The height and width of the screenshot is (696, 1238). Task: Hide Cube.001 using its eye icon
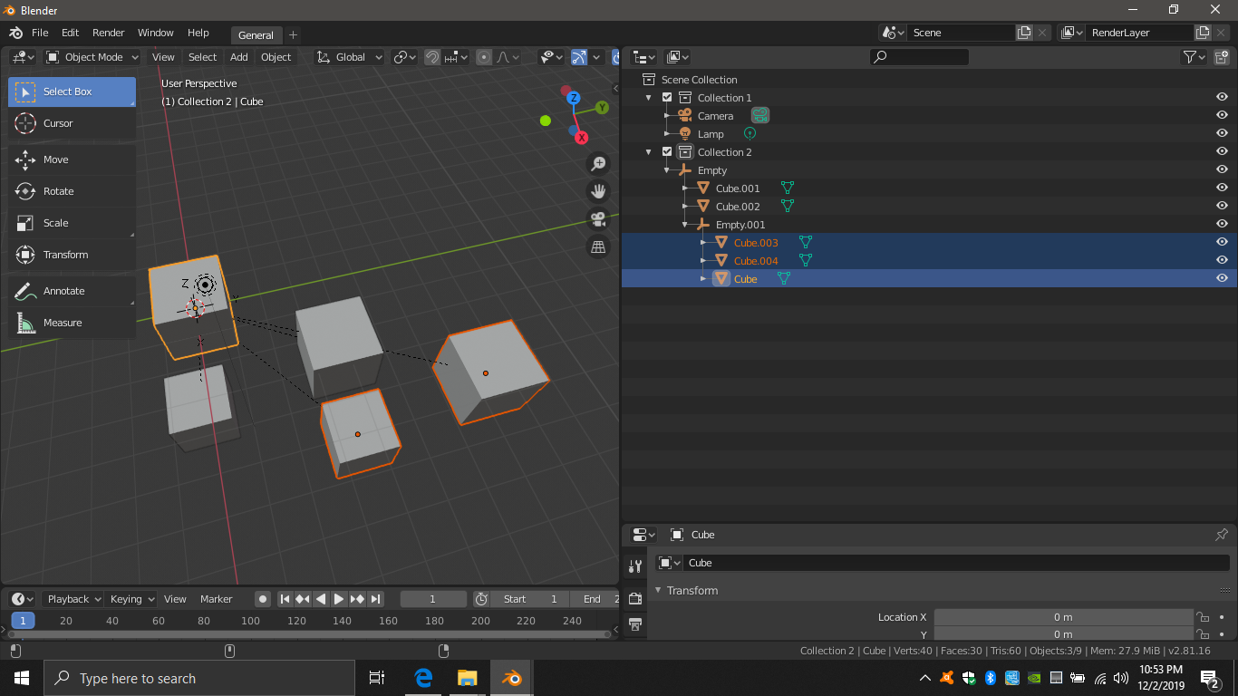coord(1222,188)
